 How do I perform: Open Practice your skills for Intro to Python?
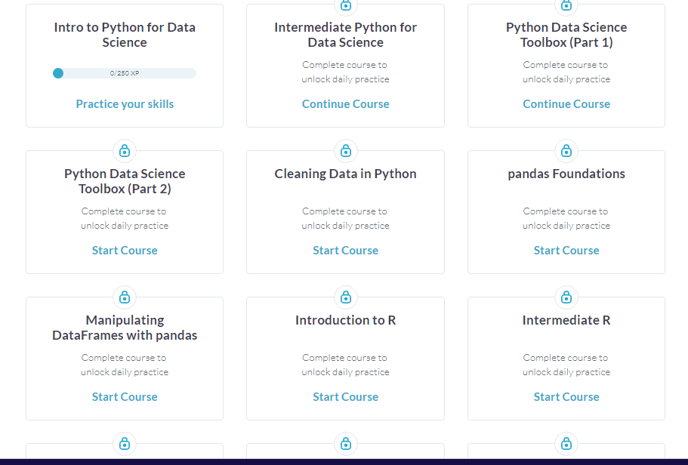point(124,103)
